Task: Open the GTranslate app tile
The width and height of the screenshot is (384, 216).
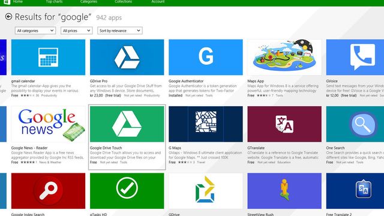Action: pyautogui.click(x=284, y=124)
